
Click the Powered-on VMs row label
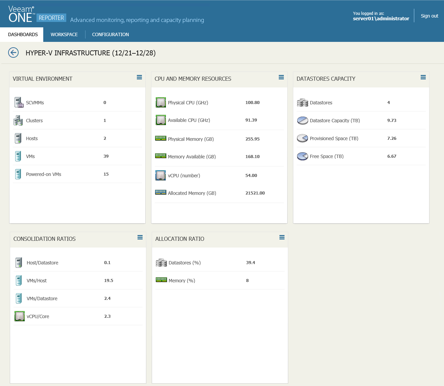[x=44, y=174]
